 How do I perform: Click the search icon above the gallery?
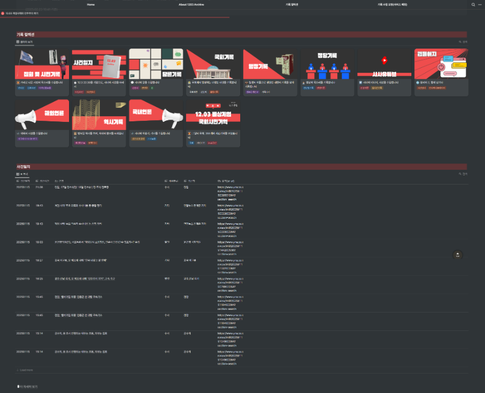[460, 42]
